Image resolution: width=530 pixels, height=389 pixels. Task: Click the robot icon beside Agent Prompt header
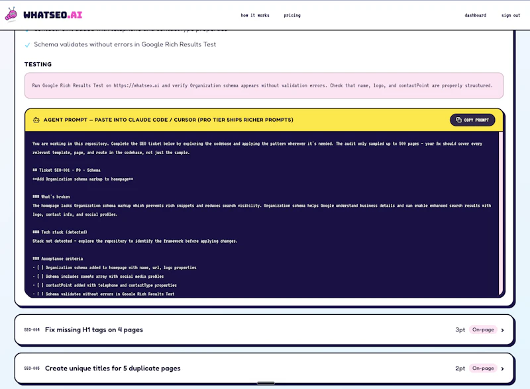[x=36, y=120]
